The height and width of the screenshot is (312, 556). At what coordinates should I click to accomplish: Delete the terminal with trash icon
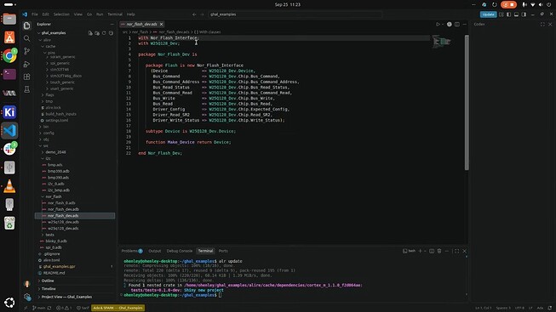tap(439, 251)
